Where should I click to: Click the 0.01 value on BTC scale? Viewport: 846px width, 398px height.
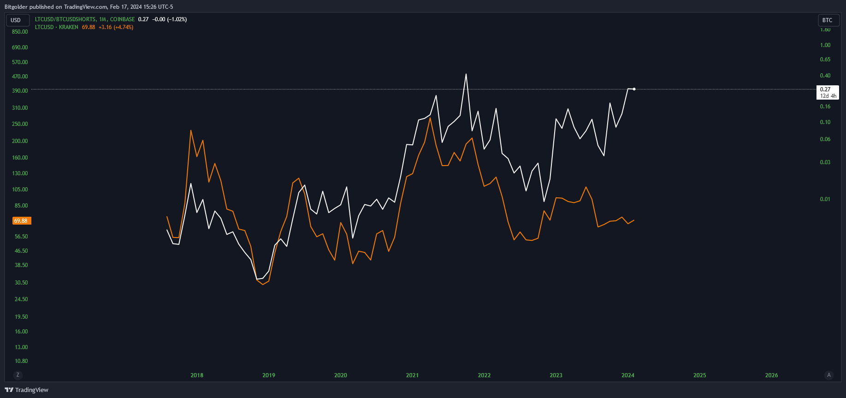(x=825, y=199)
